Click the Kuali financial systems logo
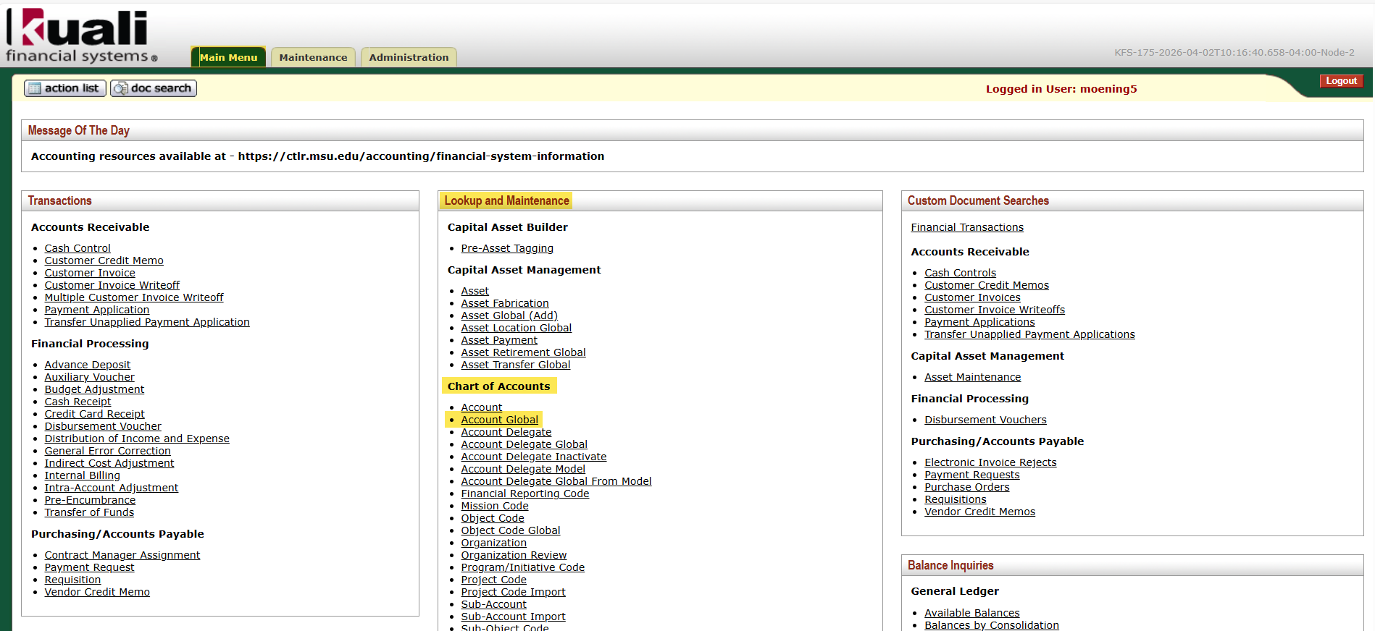The width and height of the screenshot is (1375, 631). [81, 35]
